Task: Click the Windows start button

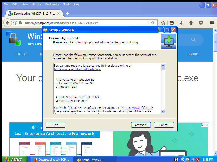Action: click(x=15, y=159)
